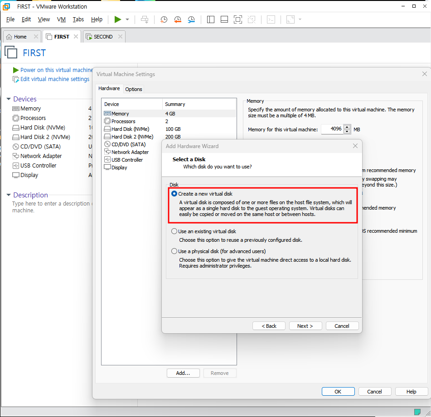431x417 pixels.
Task: Click Edit virtual machine settings link
Action: 55,79
